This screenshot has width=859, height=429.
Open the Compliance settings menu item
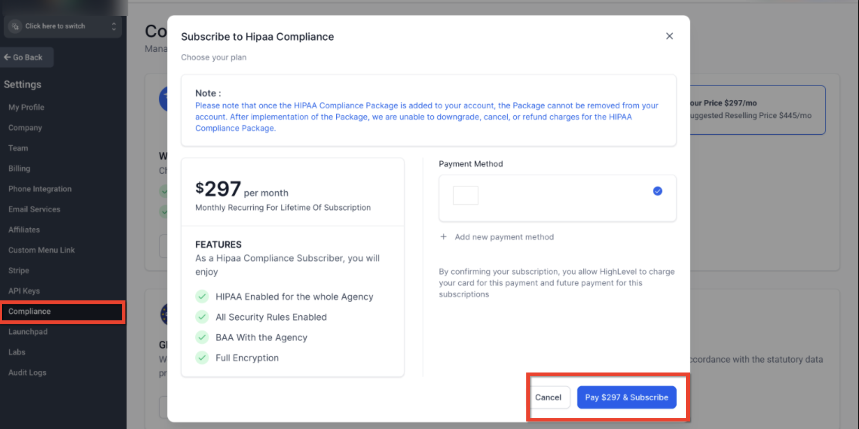pos(29,311)
